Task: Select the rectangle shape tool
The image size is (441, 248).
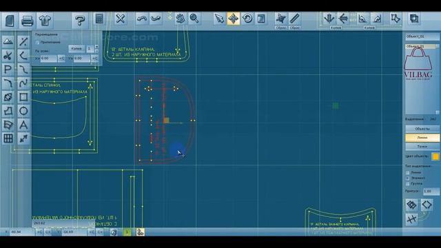Action: tap(23, 97)
